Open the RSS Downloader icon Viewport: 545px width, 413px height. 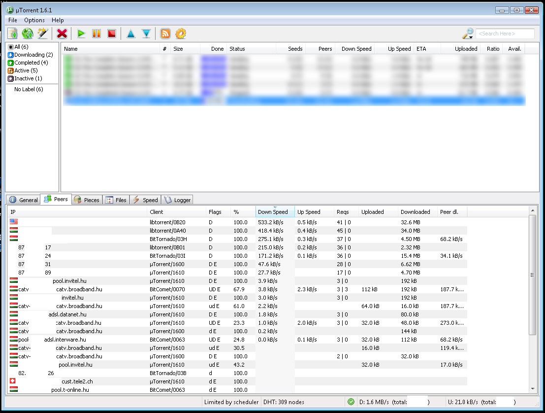pyautogui.click(x=165, y=34)
